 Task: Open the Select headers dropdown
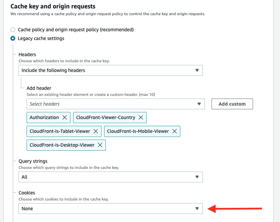click(116, 104)
